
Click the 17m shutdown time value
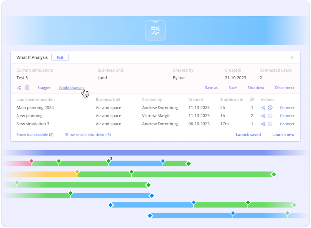(224, 124)
